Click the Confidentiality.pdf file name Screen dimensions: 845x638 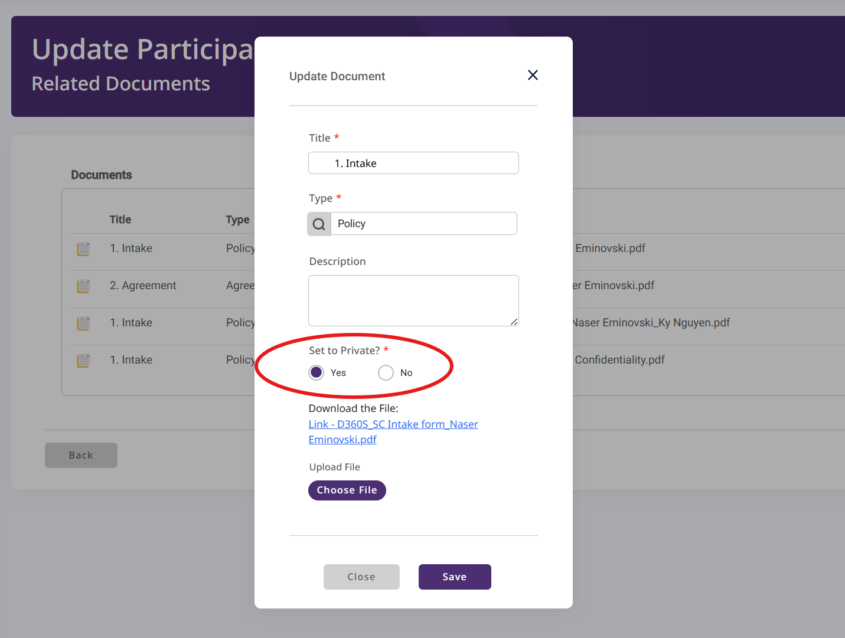619,360
